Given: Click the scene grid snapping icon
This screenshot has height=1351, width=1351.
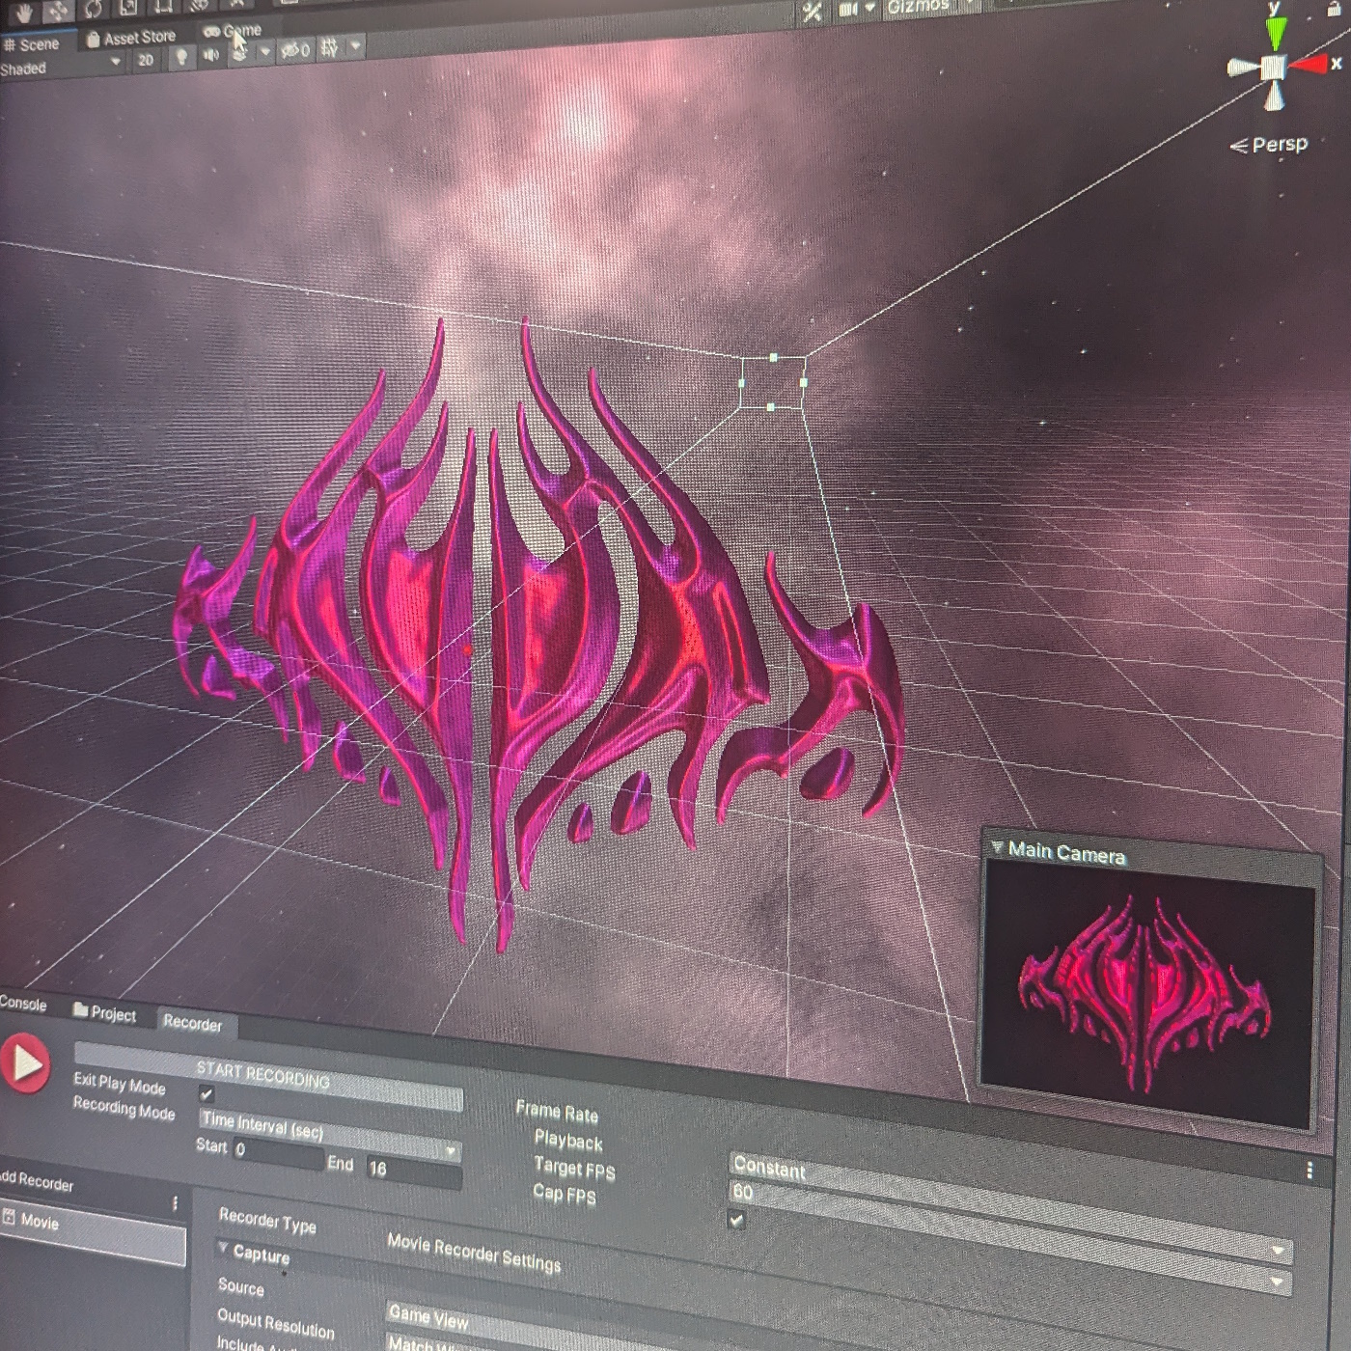Looking at the screenshot, I should 330,47.
